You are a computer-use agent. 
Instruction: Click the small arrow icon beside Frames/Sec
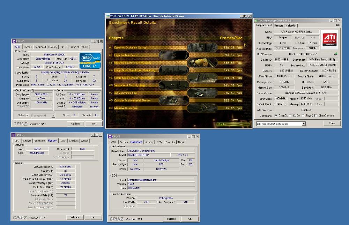point(245,45)
